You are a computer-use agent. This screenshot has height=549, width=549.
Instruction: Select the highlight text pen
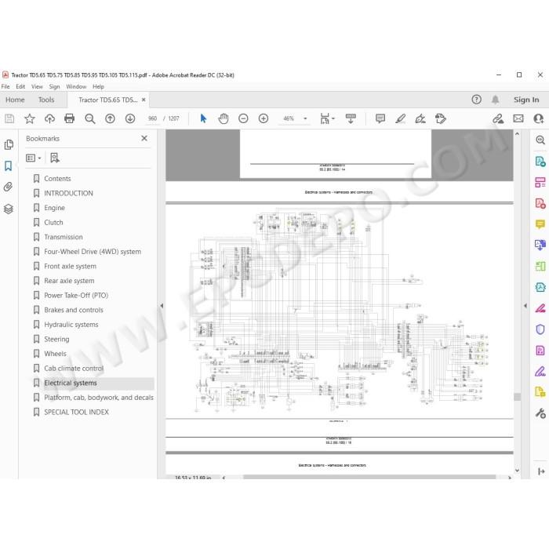(x=400, y=118)
